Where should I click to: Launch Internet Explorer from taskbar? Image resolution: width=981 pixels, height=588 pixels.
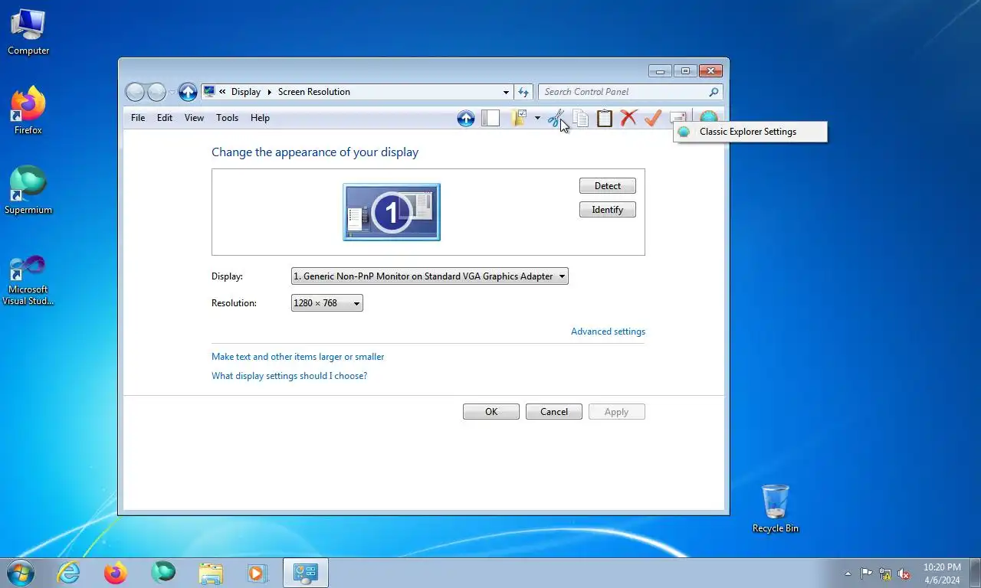click(69, 573)
